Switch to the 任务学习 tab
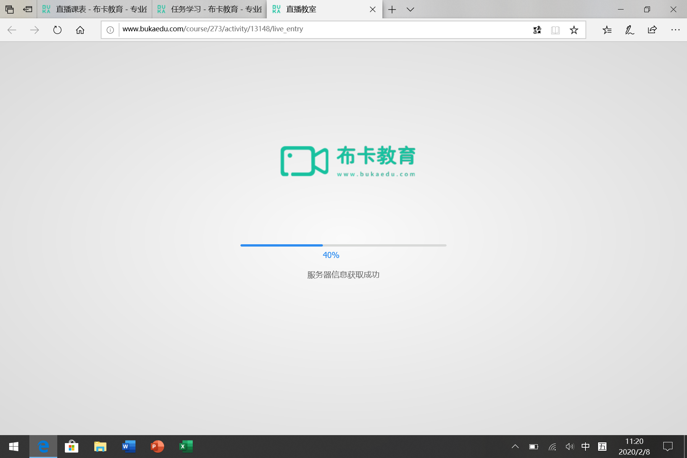Screen dimensions: 687x458 [210, 9]
